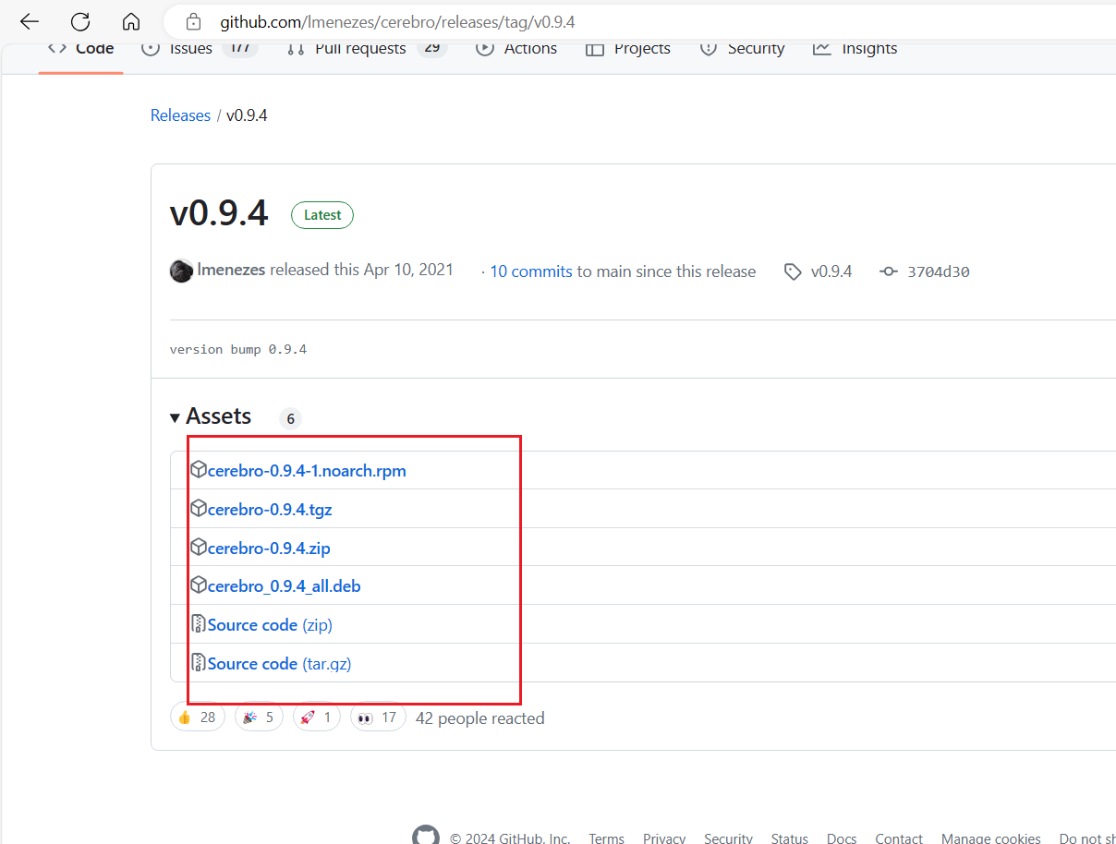
Task: Click the v0.9.4 tag icon
Action: 793,271
